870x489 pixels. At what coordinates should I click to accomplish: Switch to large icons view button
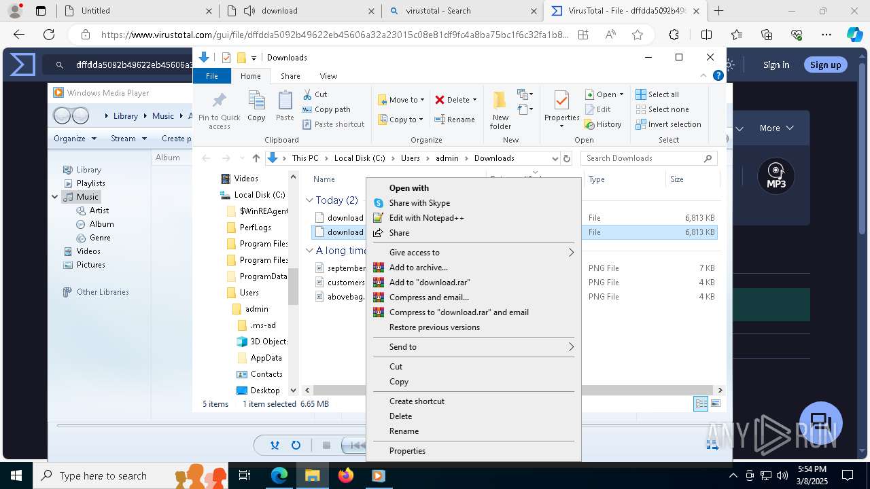pos(715,404)
